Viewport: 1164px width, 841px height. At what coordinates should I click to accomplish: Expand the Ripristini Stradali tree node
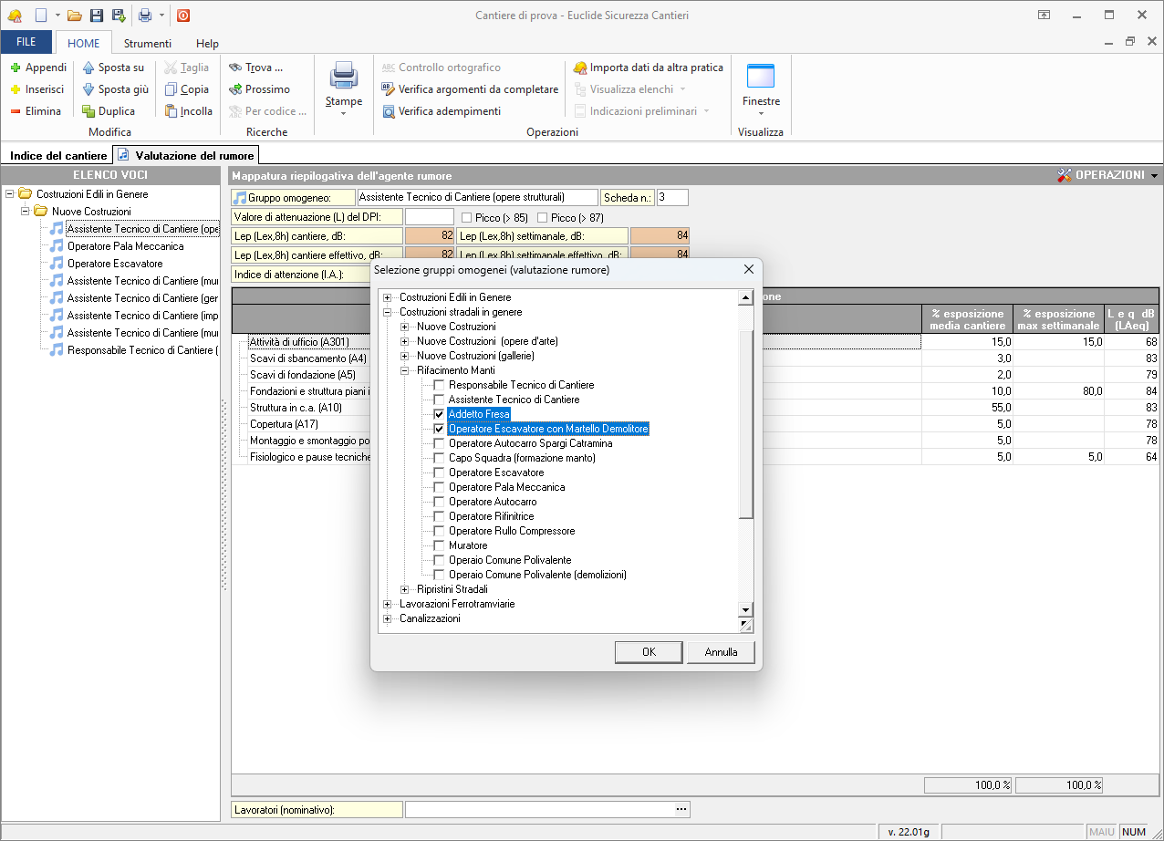[406, 589]
